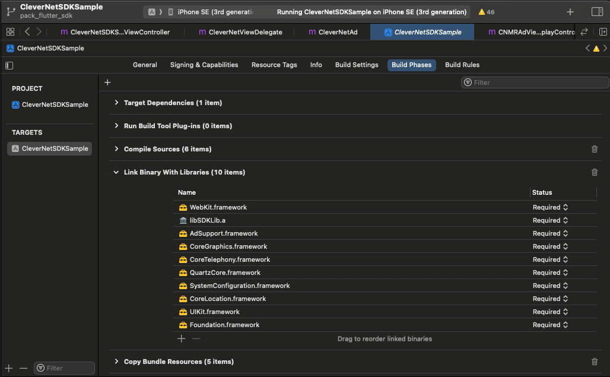The width and height of the screenshot is (610, 377).
Task: Select CleverNetSDKSample under TARGETS
Action: 50,148
